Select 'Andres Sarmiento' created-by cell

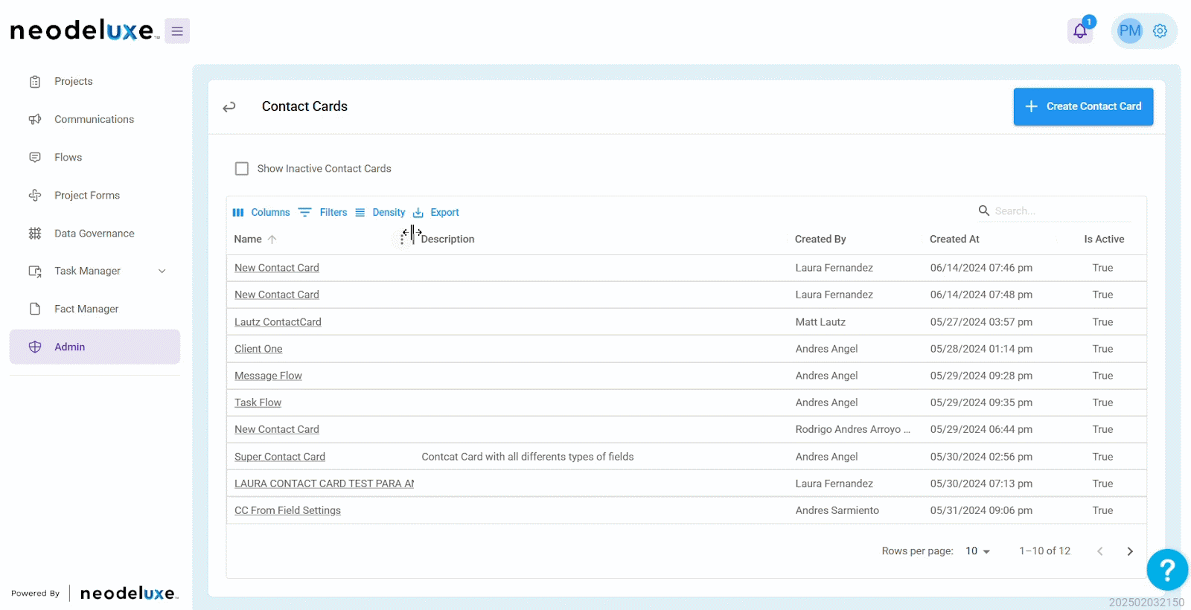click(837, 510)
